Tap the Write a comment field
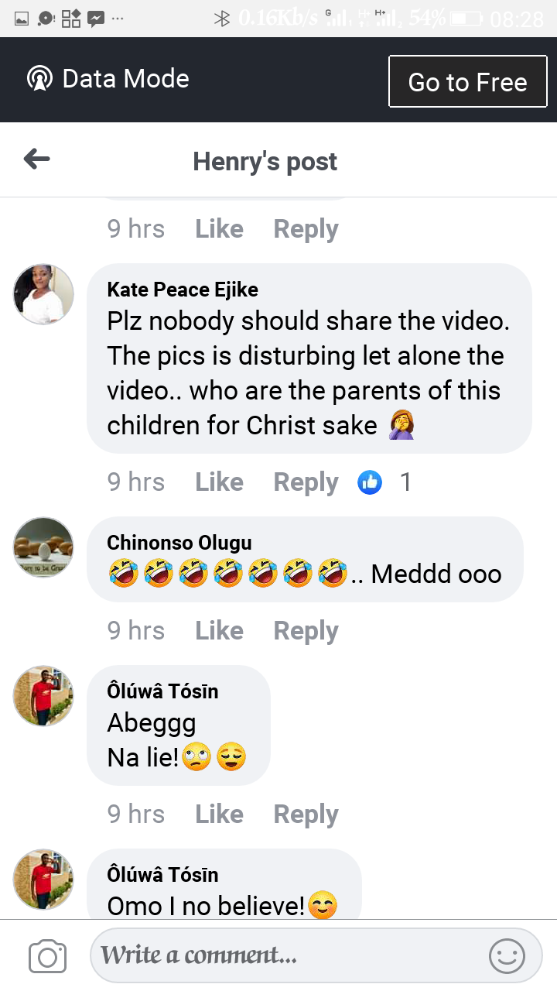The height and width of the screenshot is (991, 557). coord(286,955)
